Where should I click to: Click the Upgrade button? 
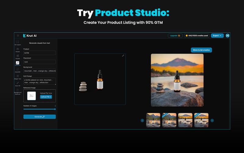(x=175, y=35)
